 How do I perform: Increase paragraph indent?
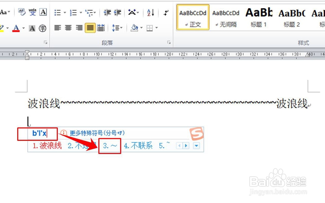[x=118, y=13]
